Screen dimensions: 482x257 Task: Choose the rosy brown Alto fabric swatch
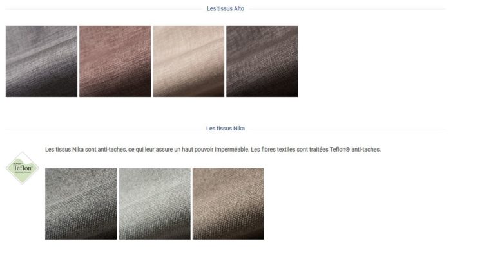point(115,61)
